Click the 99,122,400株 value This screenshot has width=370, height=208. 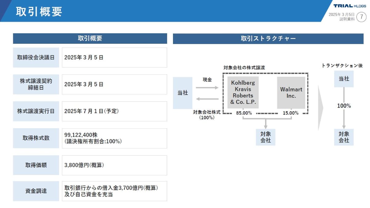click(x=81, y=135)
